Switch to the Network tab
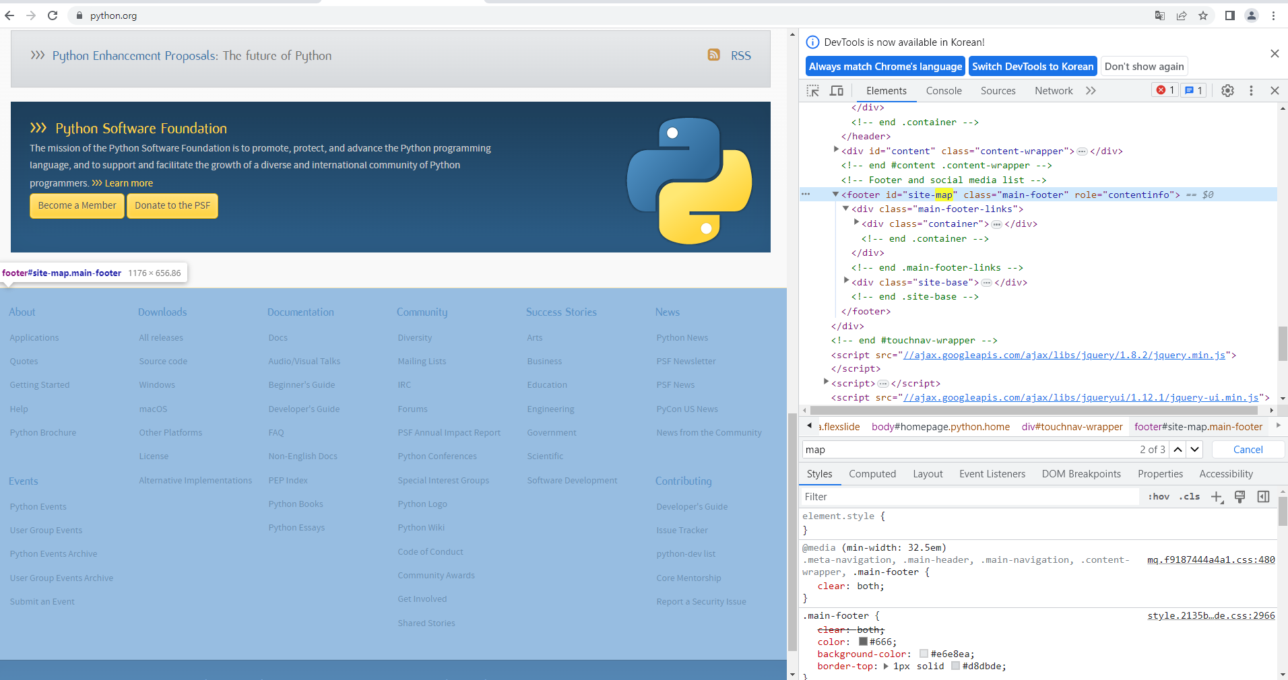The image size is (1288, 680). [1054, 91]
